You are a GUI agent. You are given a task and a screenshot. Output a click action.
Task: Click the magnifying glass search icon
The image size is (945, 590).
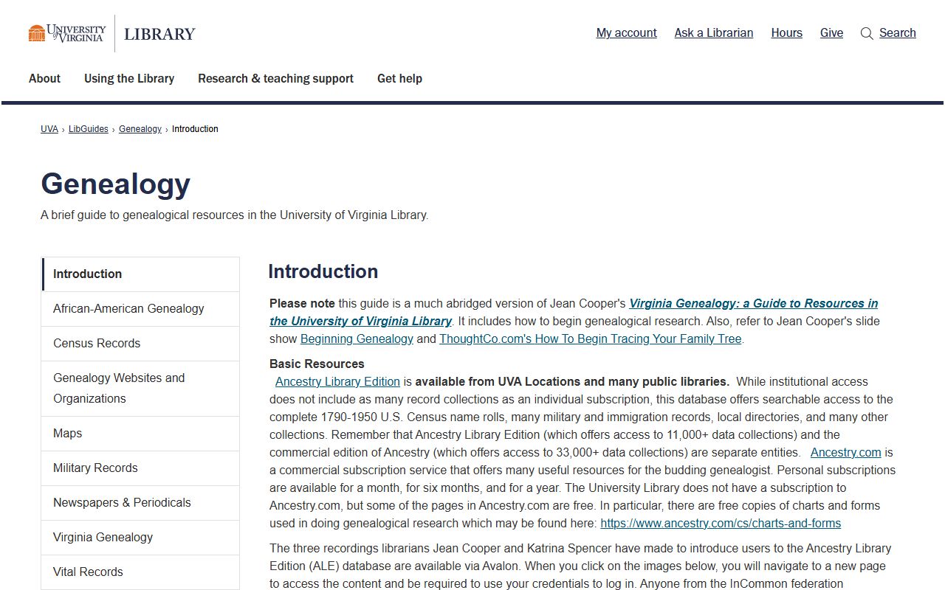point(867,33)
